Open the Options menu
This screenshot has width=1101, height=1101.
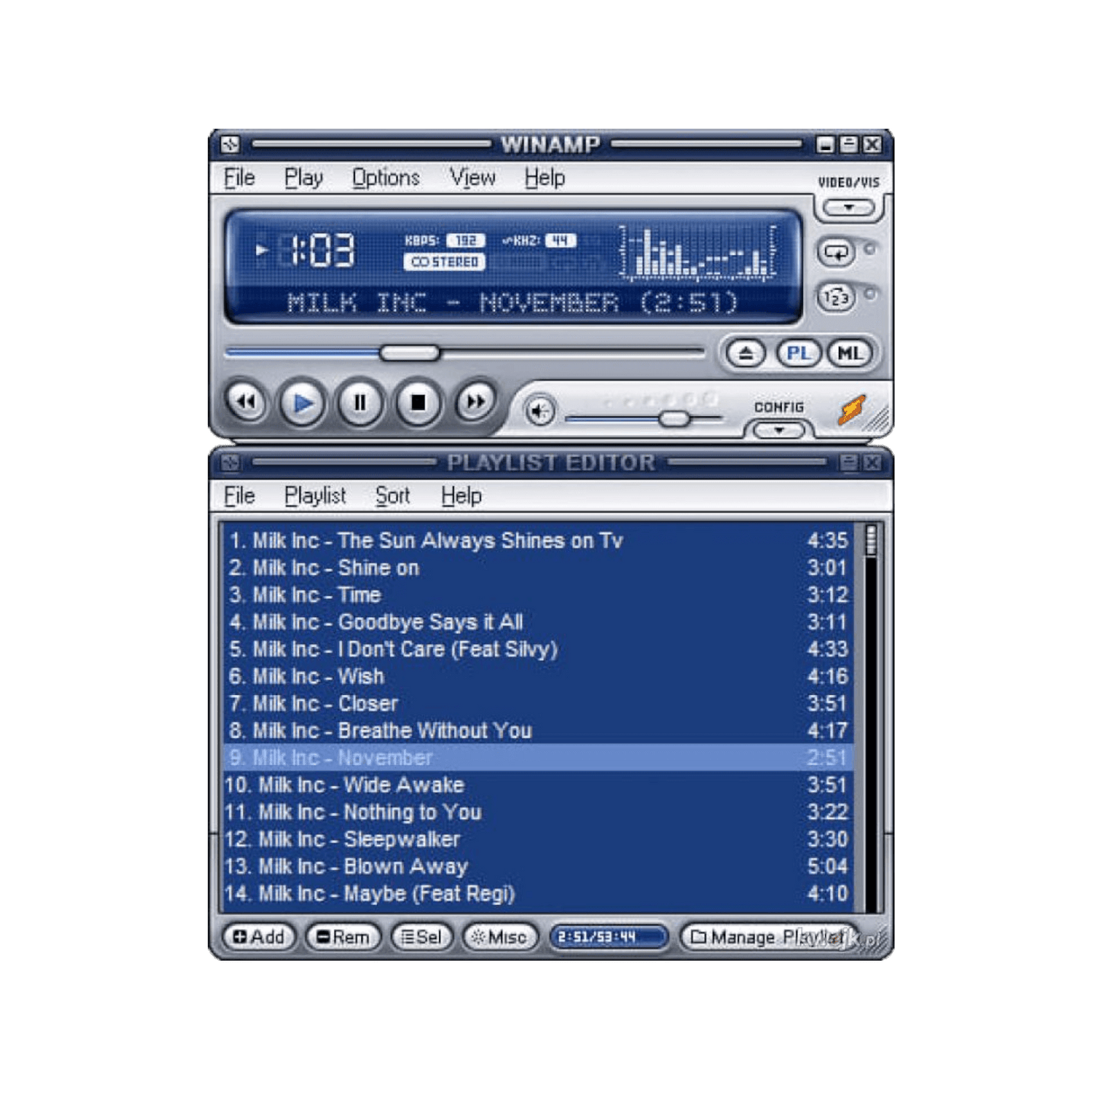pyautogui.click(x=386, y=178)
